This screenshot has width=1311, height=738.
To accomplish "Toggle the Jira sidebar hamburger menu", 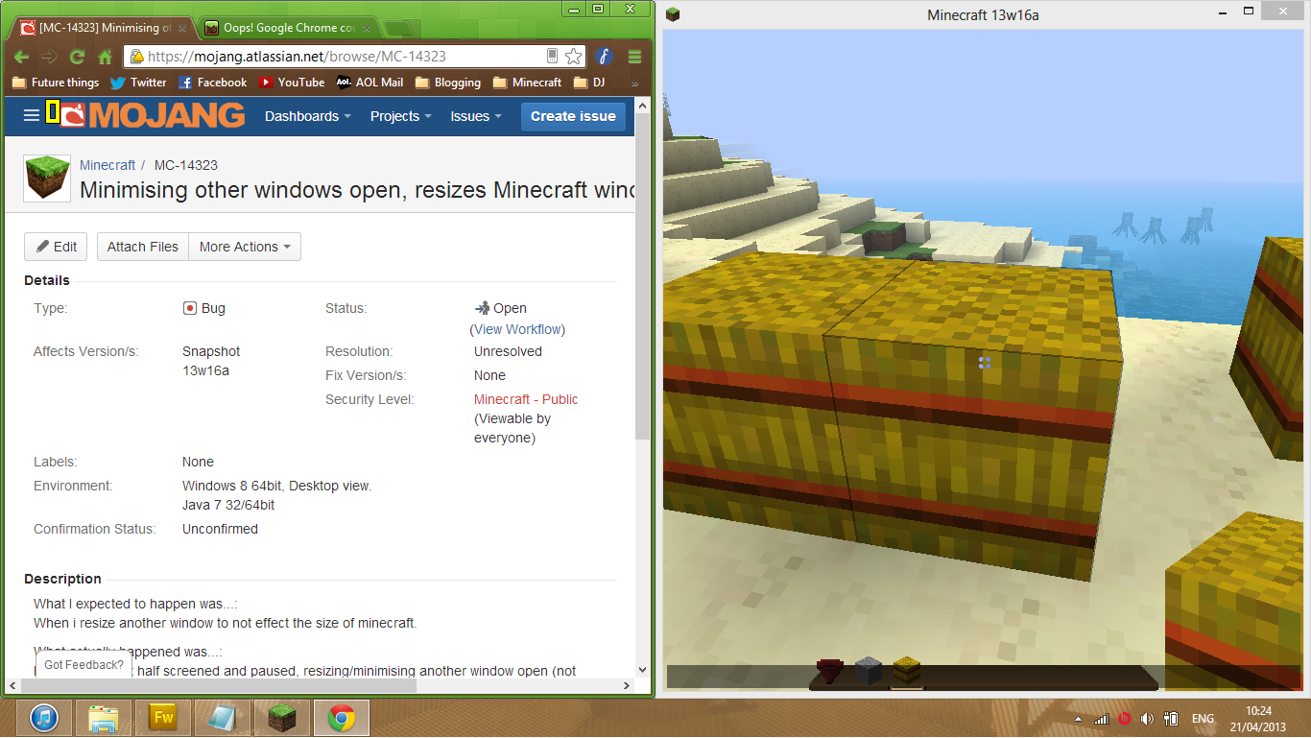I will click(32, 115).
